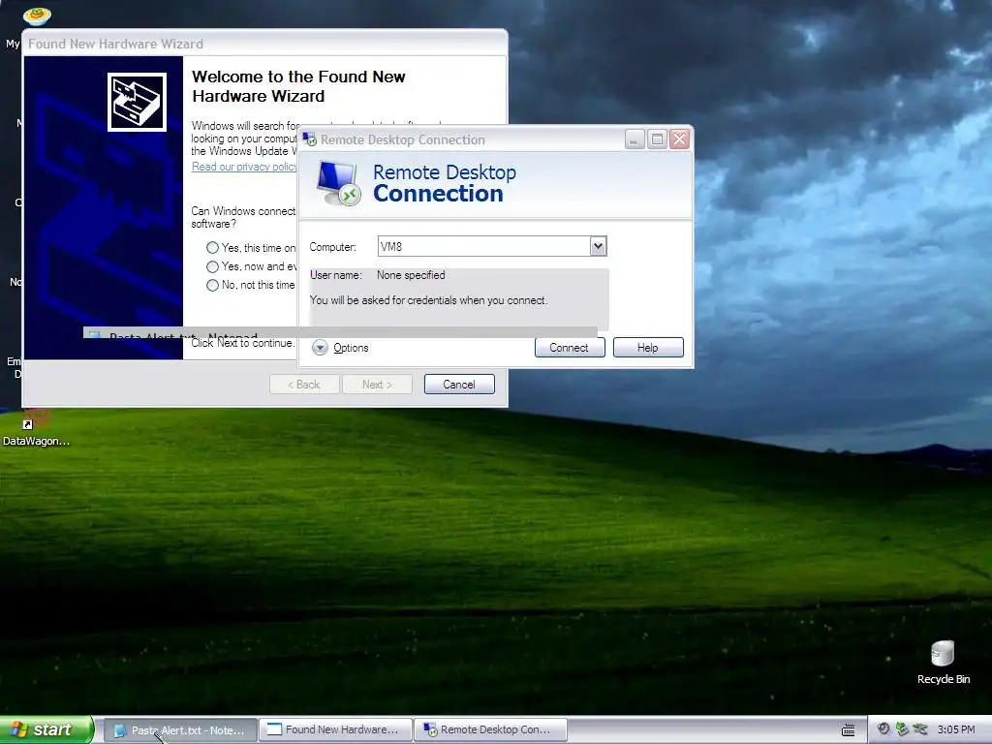Click the Found New Hardware Wizard title bar
The height and width of the screenshot is (744, 992).
(x=264, y=44)
